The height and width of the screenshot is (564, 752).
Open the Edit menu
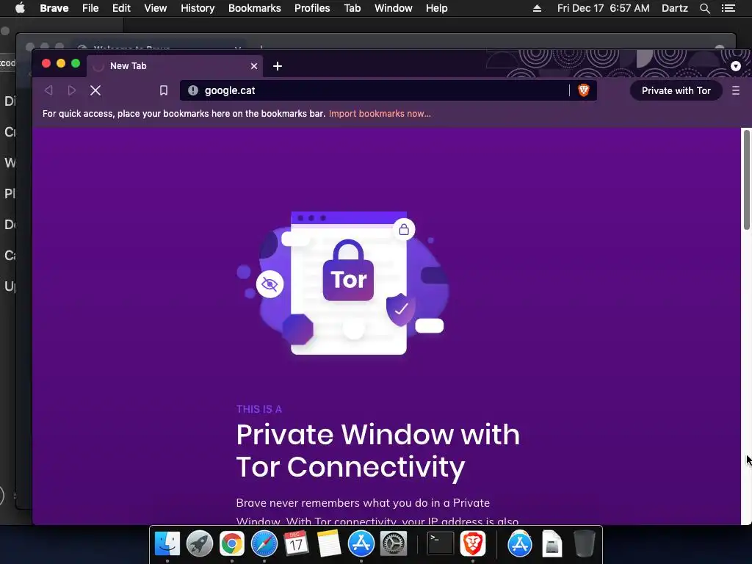point(121,8)
